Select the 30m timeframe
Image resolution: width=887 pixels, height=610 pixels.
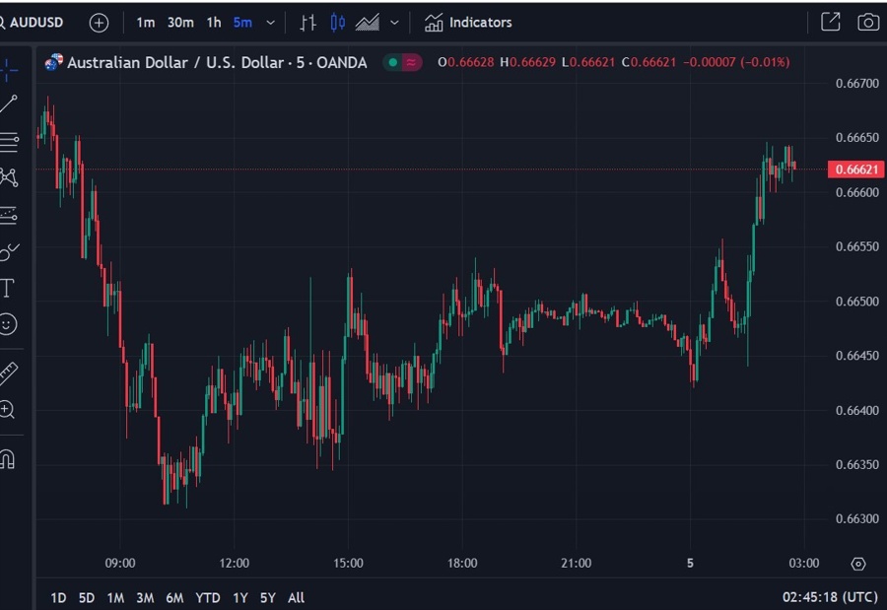[180, 23]
